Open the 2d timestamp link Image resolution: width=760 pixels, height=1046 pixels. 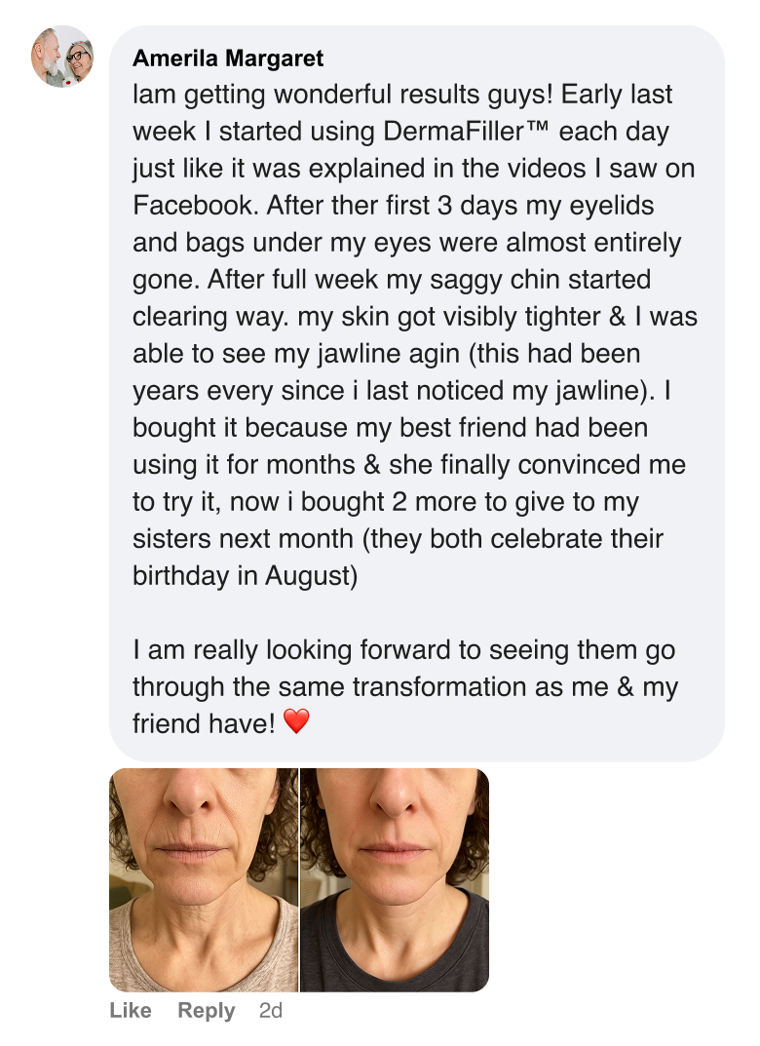pyautogui.click(x=271, y=1010)
